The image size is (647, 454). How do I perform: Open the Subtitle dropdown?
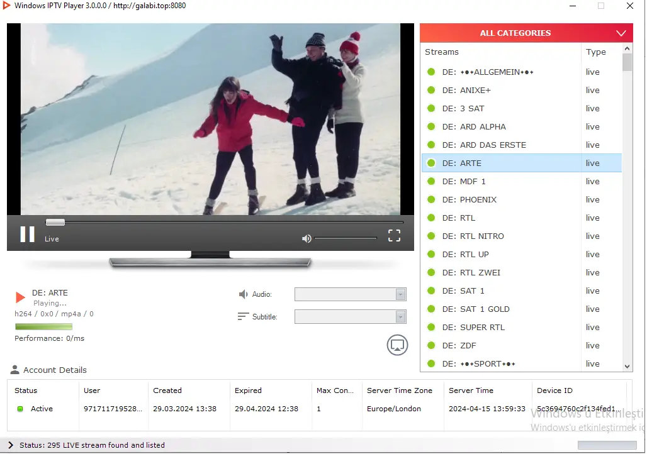(351, 317)
